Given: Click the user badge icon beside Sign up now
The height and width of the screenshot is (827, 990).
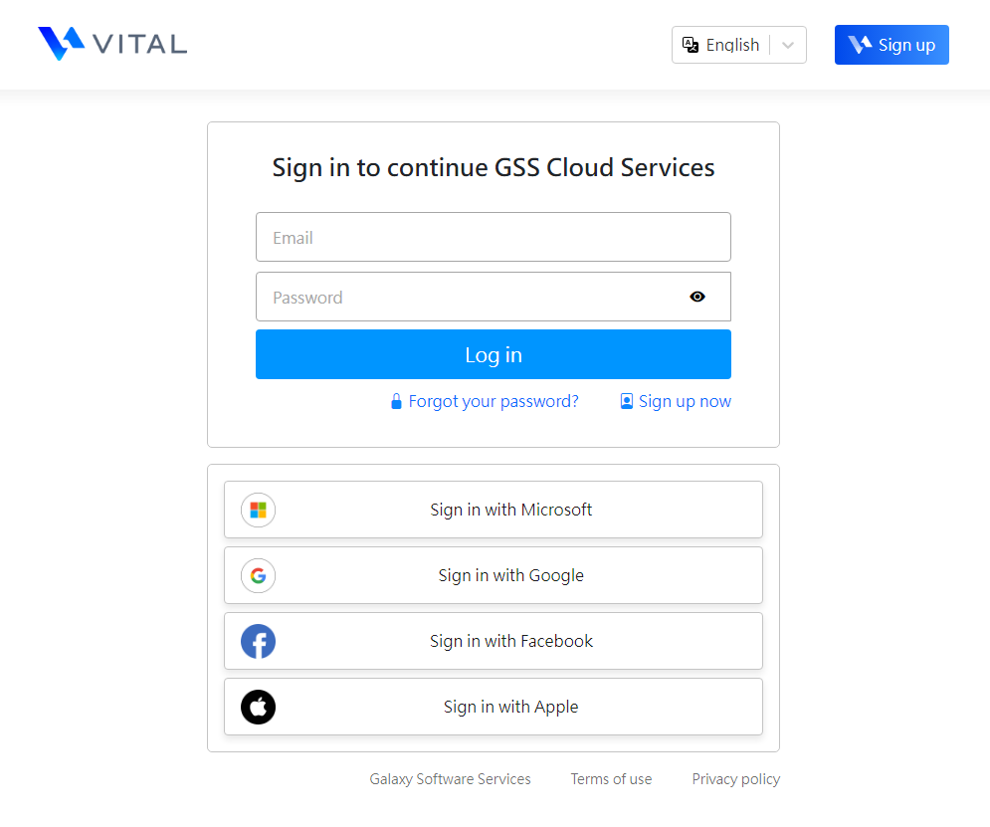Looking at the screenshot, I should [626, 401].
